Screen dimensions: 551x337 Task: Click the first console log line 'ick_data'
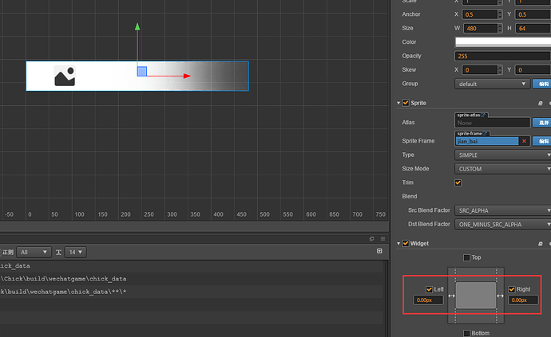(15, 266)
